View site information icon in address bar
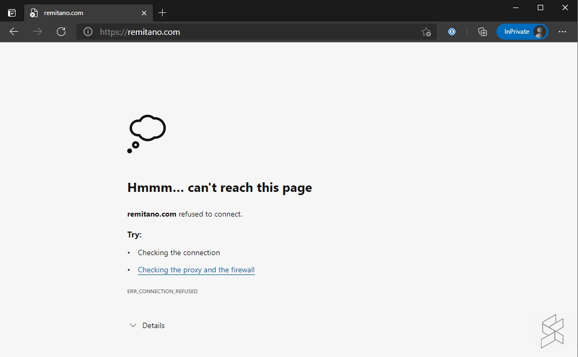The height and width of the screenshot is (357, 578). [x=88, y=32]
